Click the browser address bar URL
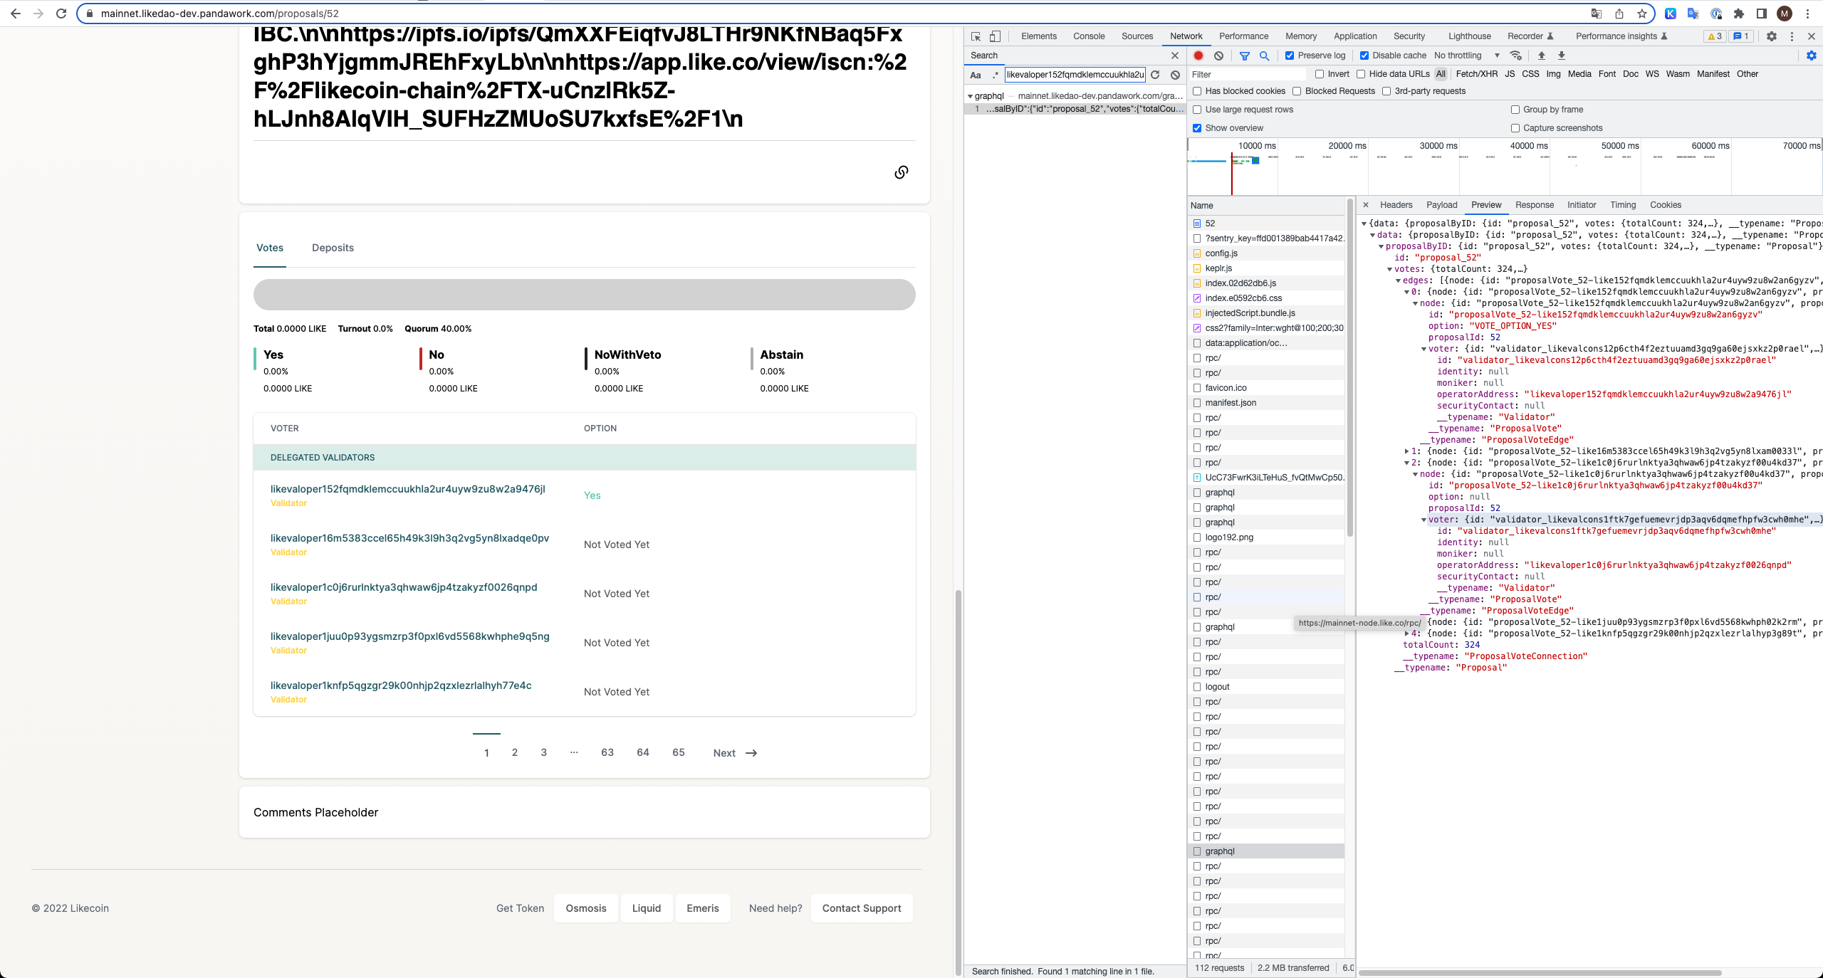 tap(219, 14)
